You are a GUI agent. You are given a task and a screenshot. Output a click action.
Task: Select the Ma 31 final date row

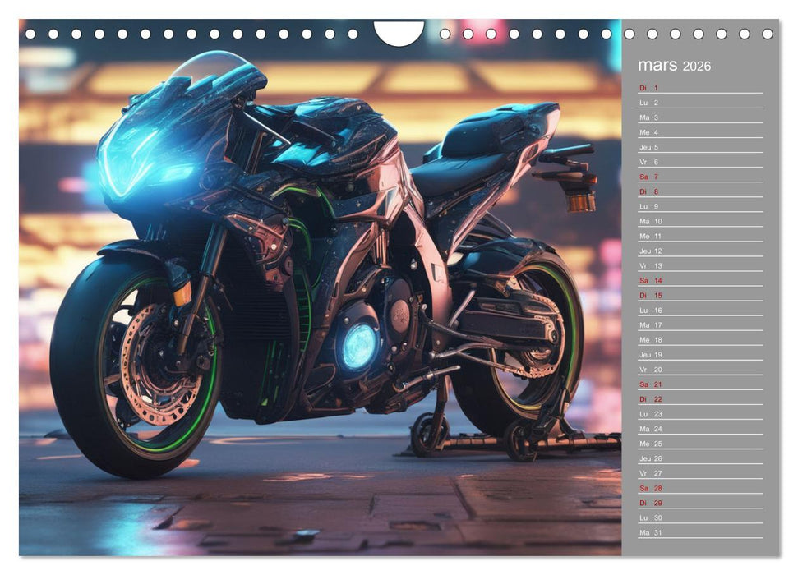649,531
